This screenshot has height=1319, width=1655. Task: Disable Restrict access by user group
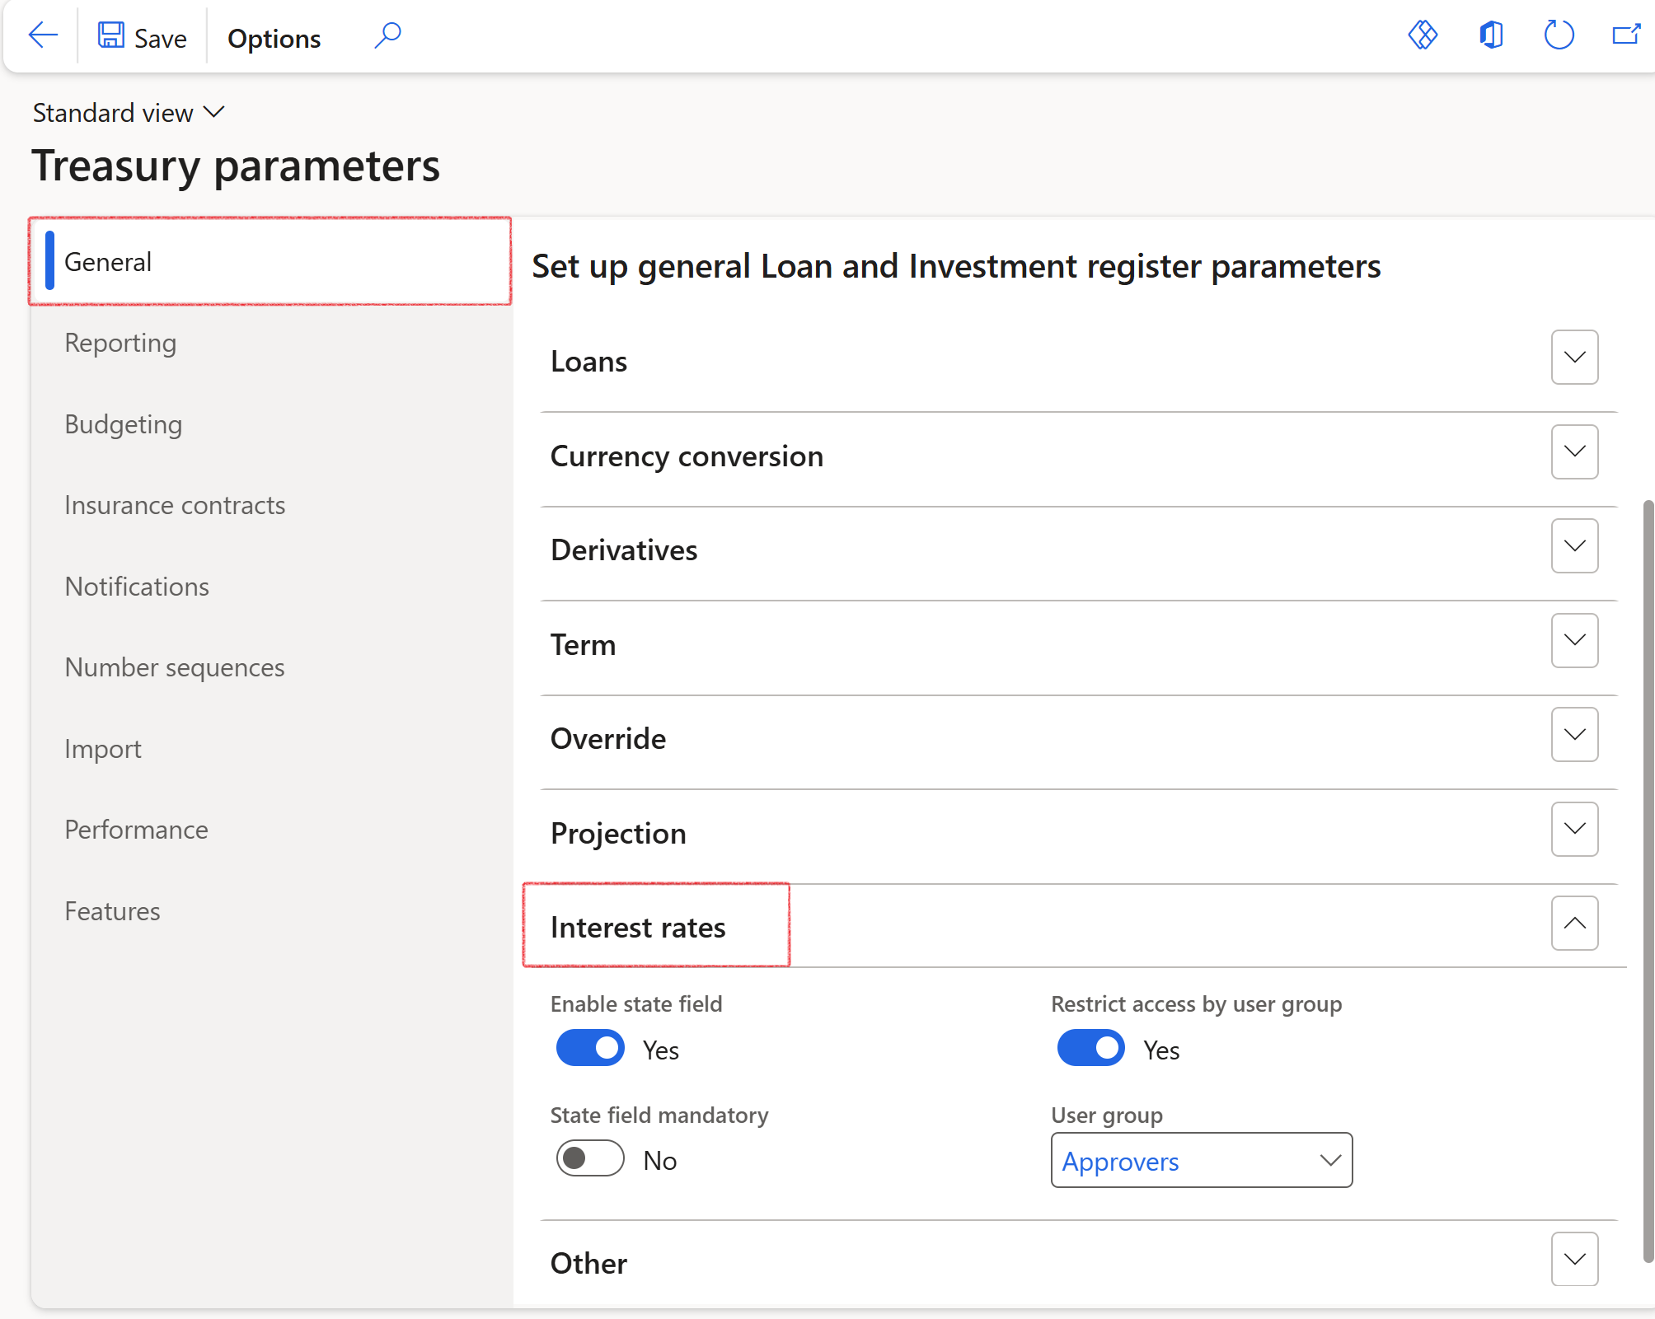coord(1090,1048)
